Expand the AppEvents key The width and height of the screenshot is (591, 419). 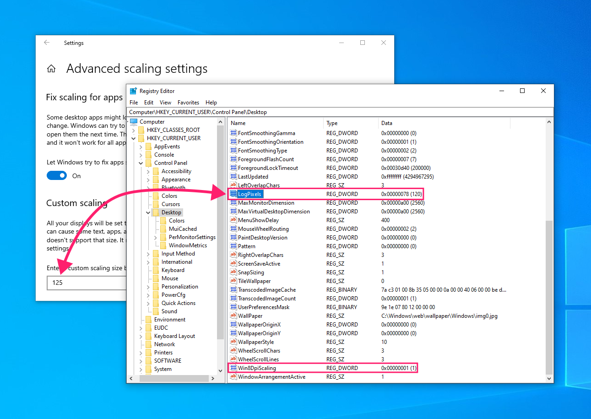coord(141,147)
